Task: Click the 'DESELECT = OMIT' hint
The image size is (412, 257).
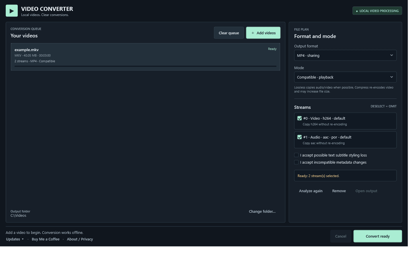Action: pos(383,106)
